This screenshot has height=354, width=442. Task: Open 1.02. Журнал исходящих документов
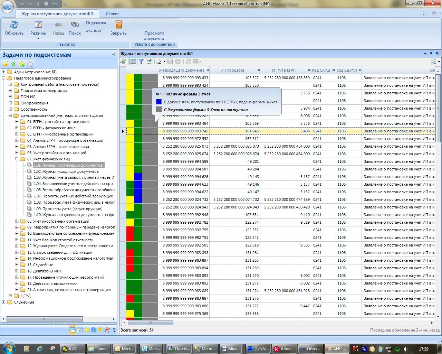[66, 171]
